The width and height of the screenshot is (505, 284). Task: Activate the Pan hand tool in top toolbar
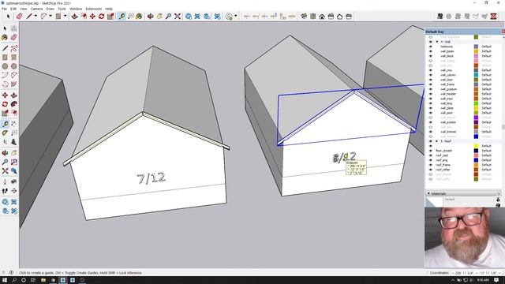coord(159,16)
